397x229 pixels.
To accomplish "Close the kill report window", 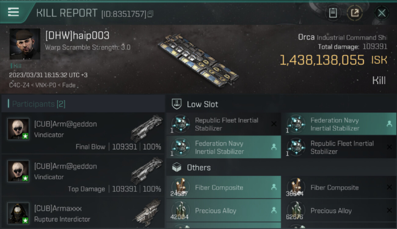I will [381, 13].
